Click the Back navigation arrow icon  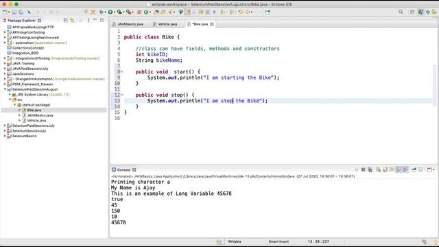tap(248, 12)
